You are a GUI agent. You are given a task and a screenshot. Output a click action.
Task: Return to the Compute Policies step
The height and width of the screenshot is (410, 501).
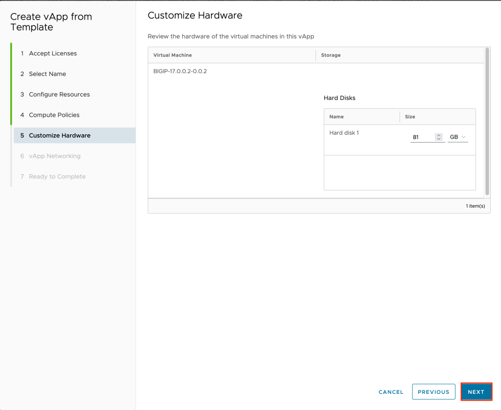coord(54,115)
